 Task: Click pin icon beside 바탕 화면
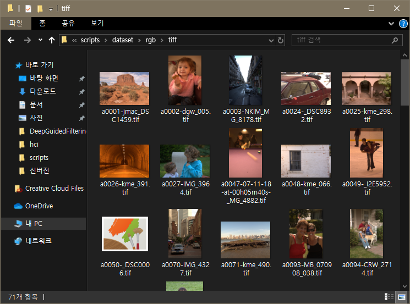click(82, 79)
